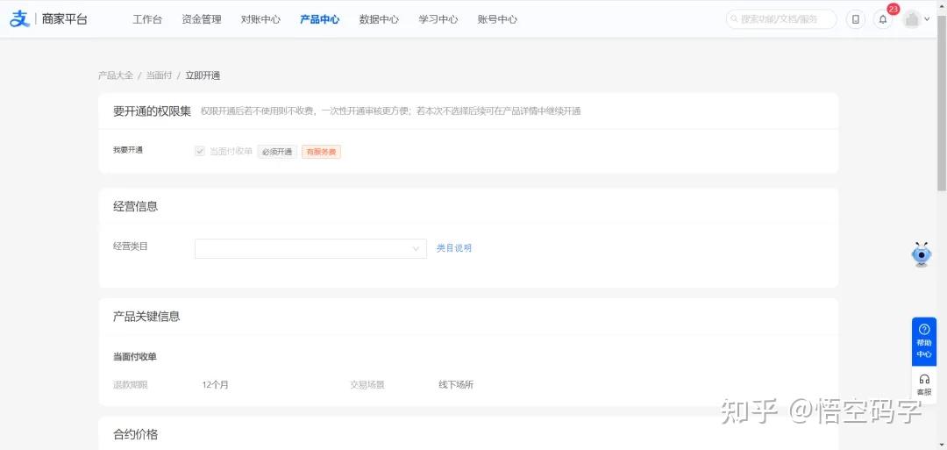Open the 数据中心 menu
Viewport: 947px width, 450px height.
click(x=380, y=19)
